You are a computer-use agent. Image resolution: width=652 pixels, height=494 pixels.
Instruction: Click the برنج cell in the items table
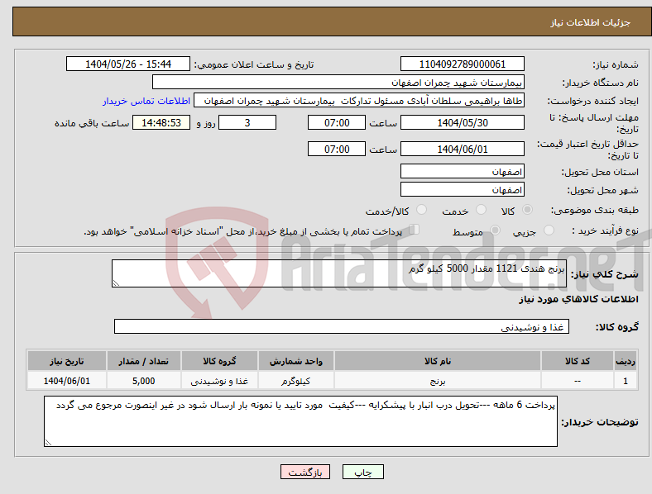(438, 381)
